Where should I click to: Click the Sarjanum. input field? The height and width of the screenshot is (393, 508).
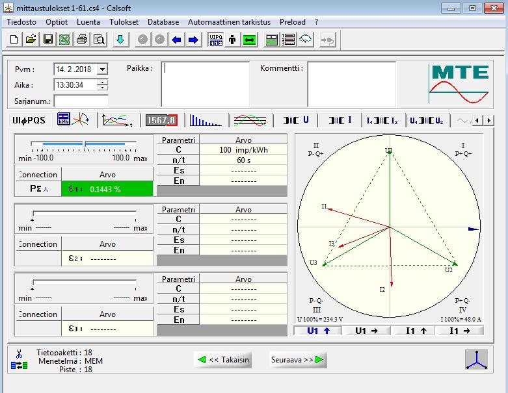[81, 101]
